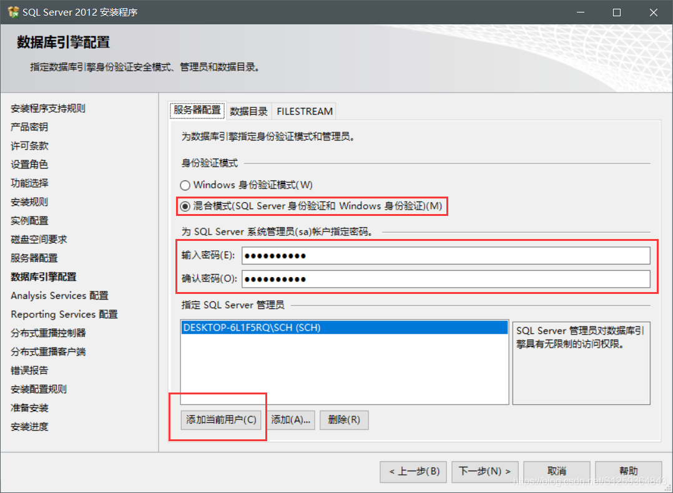Open the 数据目录 tab
The height and width of the screenshot is (493, 673).
click(248, 112)
